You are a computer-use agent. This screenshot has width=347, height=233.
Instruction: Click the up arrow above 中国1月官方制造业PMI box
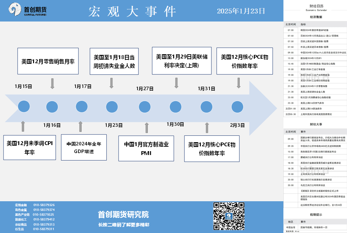coord(147,127)
